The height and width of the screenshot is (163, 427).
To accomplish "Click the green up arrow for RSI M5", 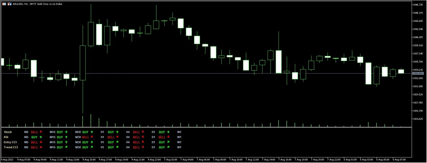I will pos(41,137).
